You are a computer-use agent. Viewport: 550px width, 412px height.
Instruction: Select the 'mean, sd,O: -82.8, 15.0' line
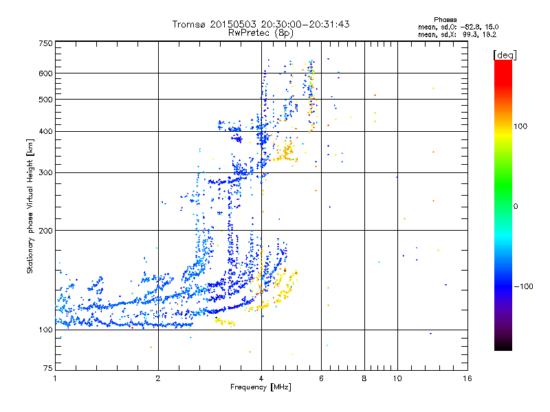pyautogui.click(x=458, y=27)
